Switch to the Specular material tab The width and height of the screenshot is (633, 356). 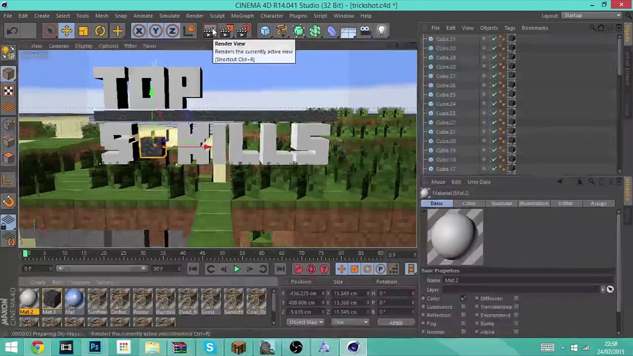(501, 203)
